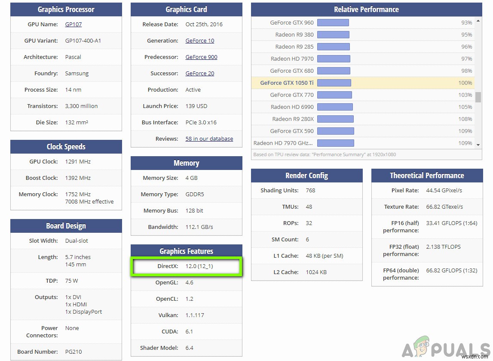
Task: Click the GeForce GTX 680 performance bar
Action: tap(334, 71)
